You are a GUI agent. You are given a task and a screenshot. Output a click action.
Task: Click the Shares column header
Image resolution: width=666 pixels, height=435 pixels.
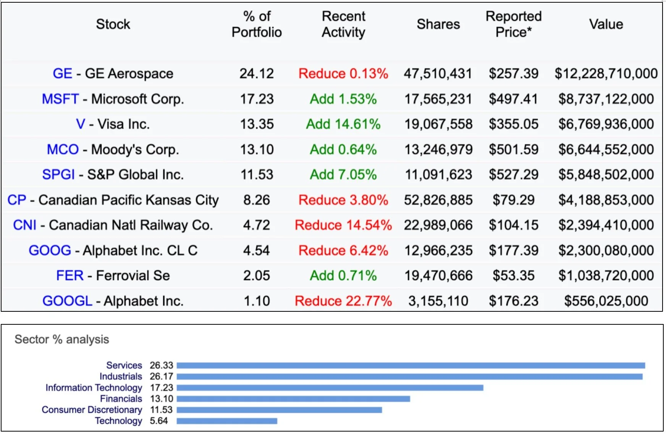tap(438, 24)
